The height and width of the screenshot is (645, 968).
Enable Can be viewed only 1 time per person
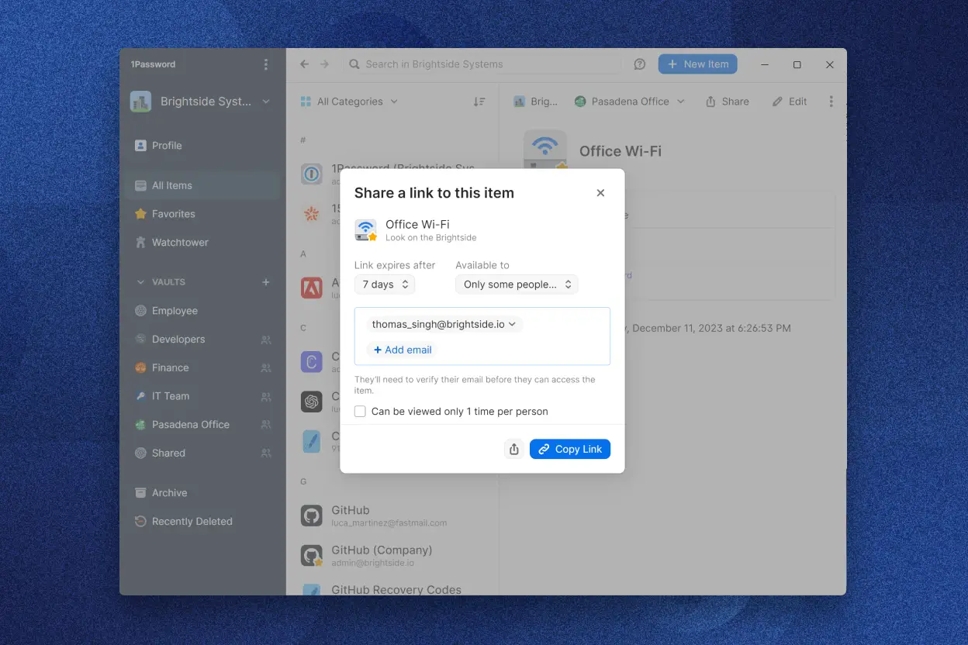(x=360, y=412)
